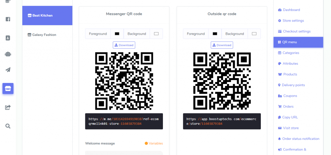Select the Galaxy Fashion store
The image size is (331, 155).
point(47,35)
